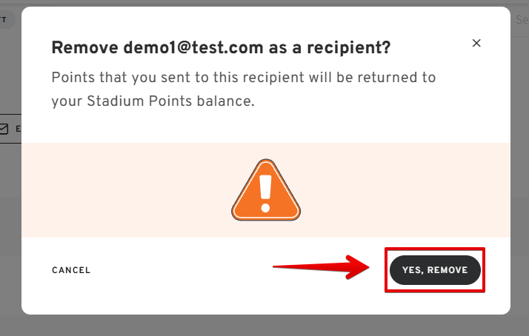Select the partially hidden pill tab at top-left
Screen dimensions: 529x336
7,19
